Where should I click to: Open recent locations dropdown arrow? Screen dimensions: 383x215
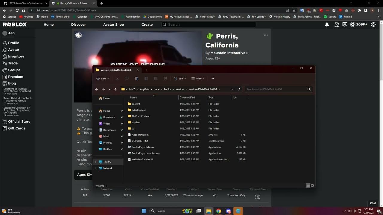point(110,89)
